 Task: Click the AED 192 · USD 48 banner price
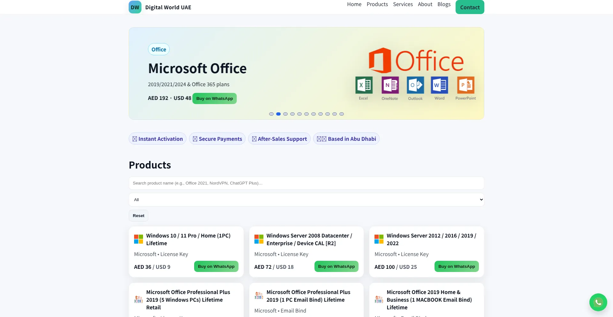click(x=170, y=98)
